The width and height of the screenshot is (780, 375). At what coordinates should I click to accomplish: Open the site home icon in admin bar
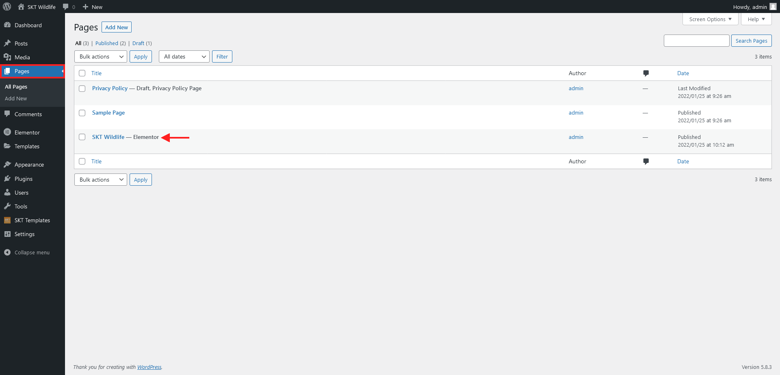coord(21,7)
